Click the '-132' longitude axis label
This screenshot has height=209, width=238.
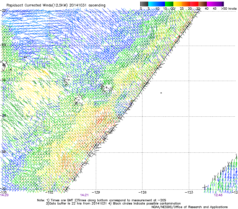(x=50, y=193)
